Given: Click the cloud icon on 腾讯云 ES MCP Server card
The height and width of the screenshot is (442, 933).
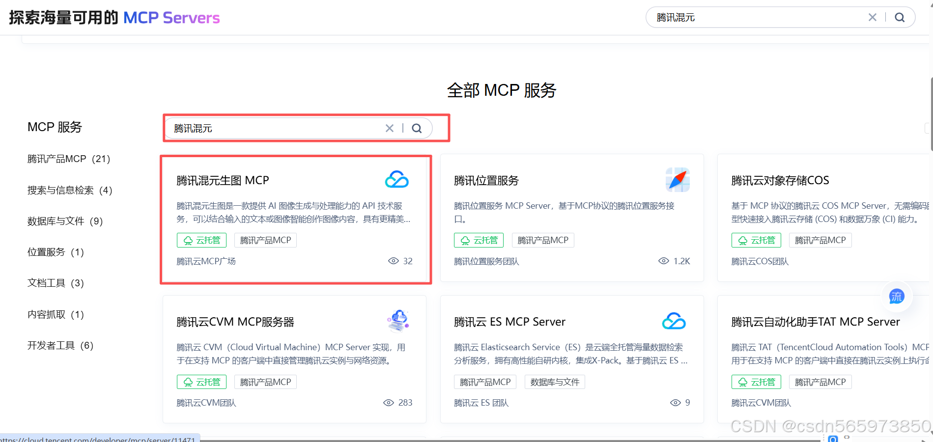Looking at the screenshot, I should 674,321.
